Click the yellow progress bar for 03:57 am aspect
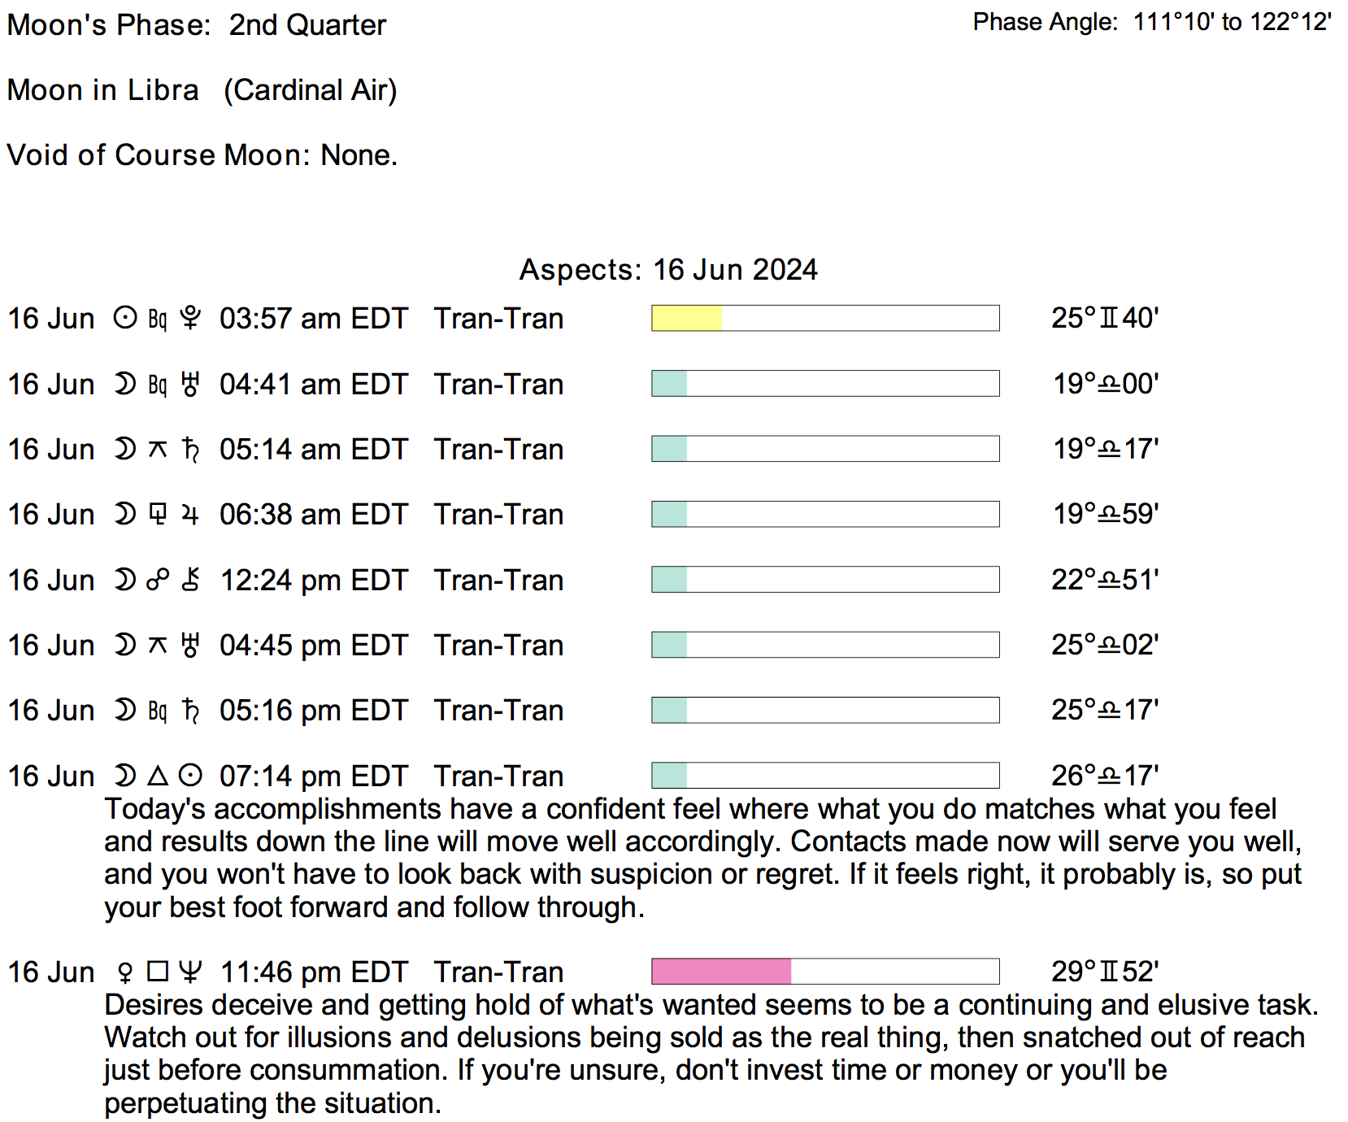Viewport: 1348px width, 1122px height. click(x=687, y=318)
